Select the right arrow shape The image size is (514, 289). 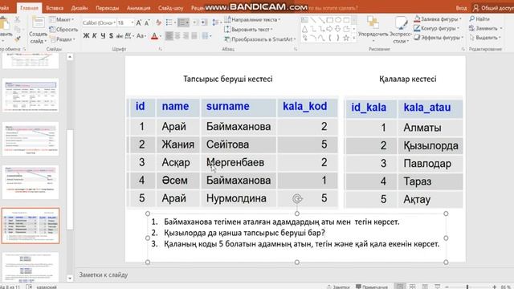click(329, 29)
